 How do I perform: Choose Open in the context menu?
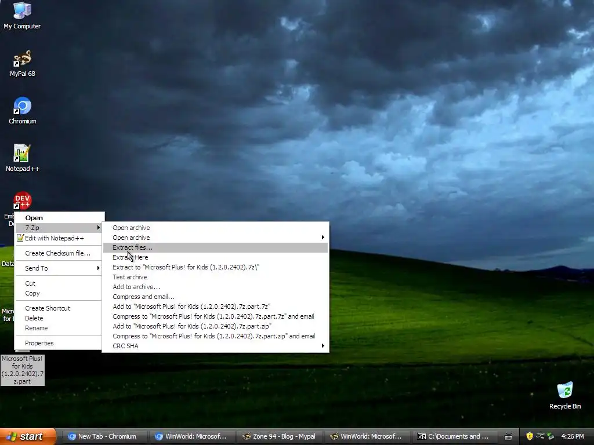click(x=59, y=218)
